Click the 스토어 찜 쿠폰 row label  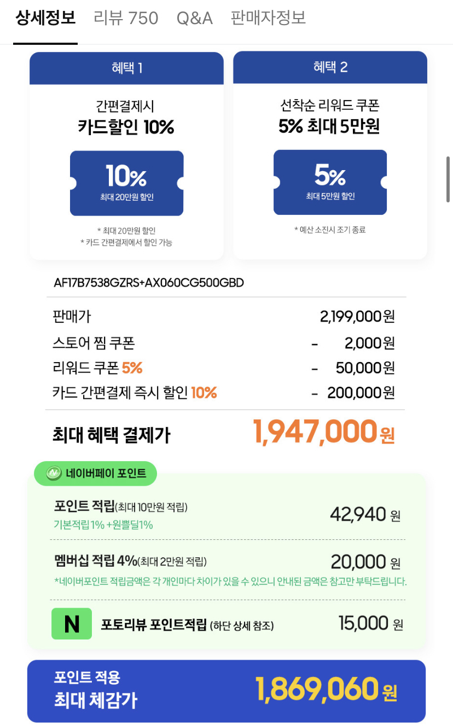(94, 343)
